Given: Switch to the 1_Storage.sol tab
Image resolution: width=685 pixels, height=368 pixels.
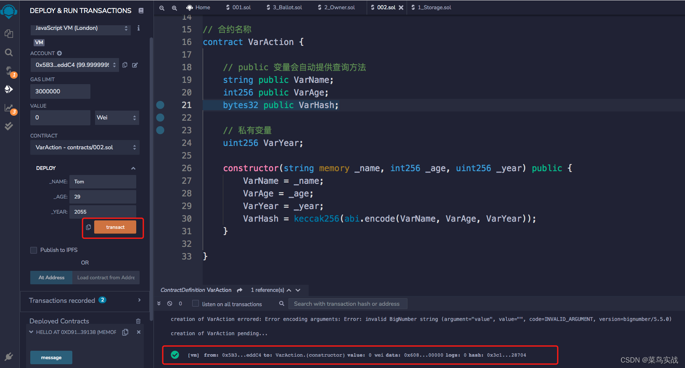Looking at the screenshot, I should click(431, 8).
